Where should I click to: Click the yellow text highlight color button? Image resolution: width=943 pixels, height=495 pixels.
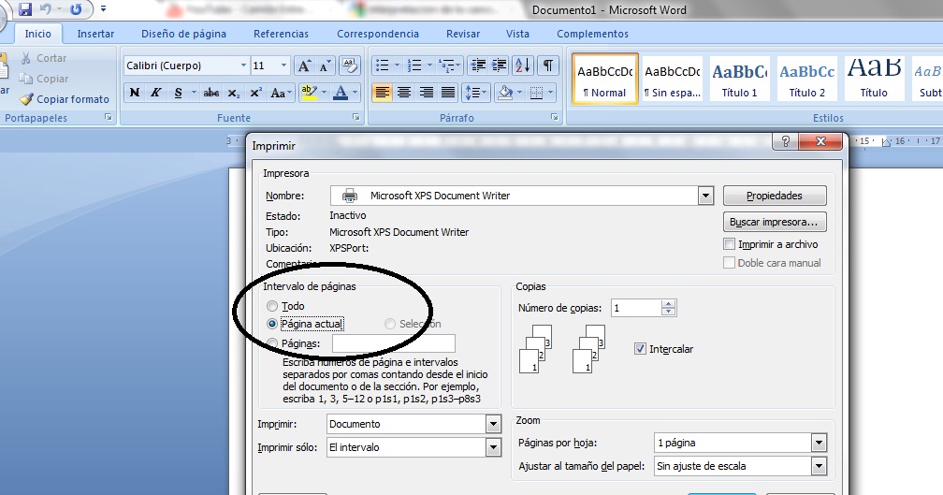(x=309, y=93)
